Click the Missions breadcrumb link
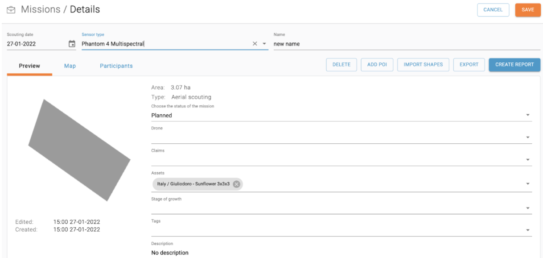The height and width of the screenshot is (258, 543). pyautogui.click(x=41, y=9)
